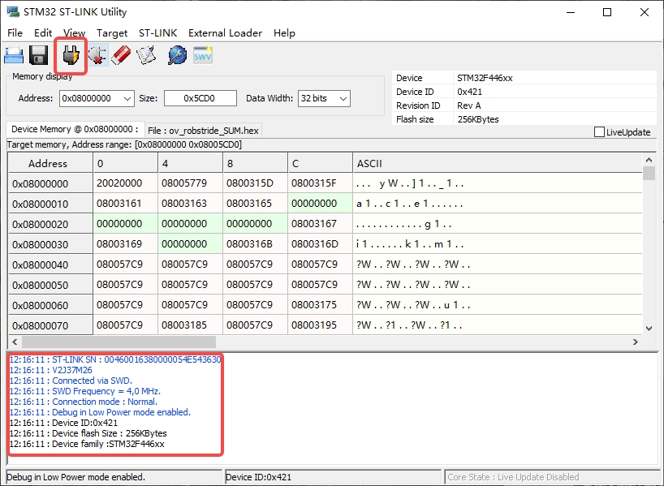Click the scroll down arrow of the memory grid
This screenshot has width=664, height=486.
[x=649, y=328]
